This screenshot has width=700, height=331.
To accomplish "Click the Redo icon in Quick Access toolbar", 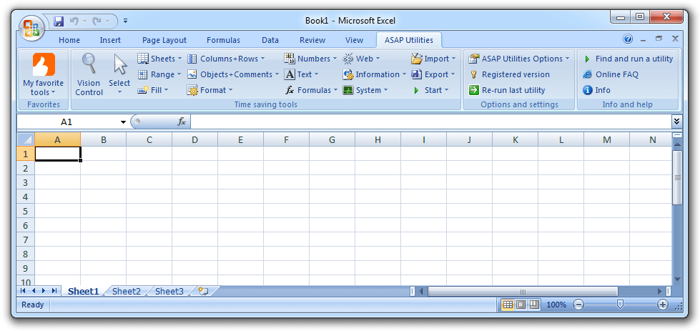I will coord(97,21).
